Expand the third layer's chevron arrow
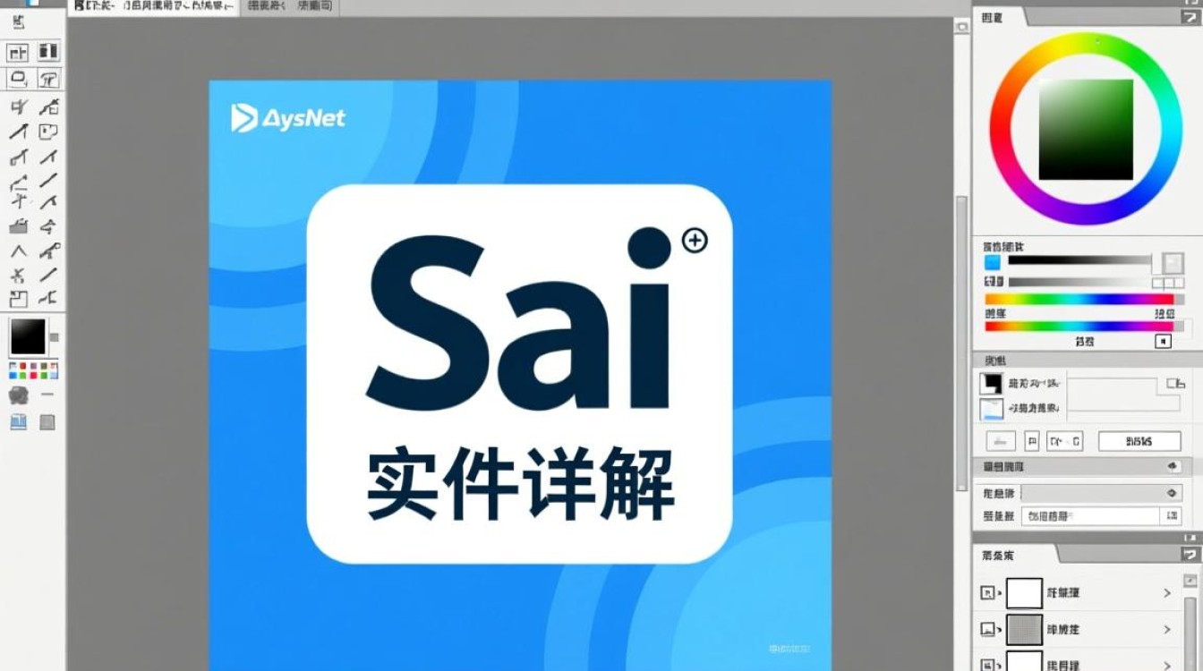Viewport: 1203px width, 671px height. (1167, 665)
